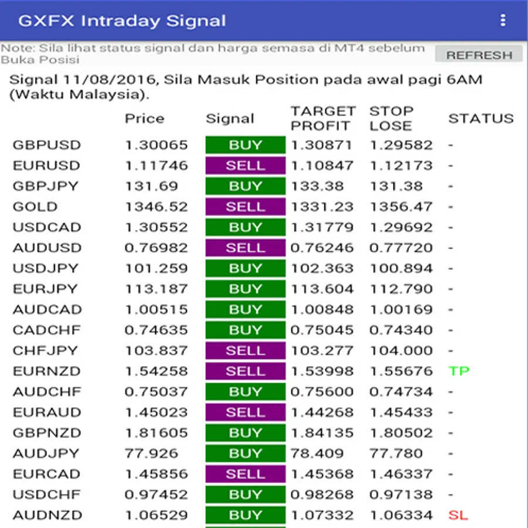Click the SELL signal for CHFJPY

[245, 351]
